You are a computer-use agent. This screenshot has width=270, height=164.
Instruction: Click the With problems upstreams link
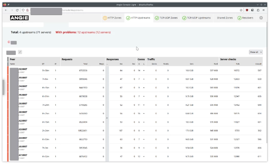coord(83,32)
